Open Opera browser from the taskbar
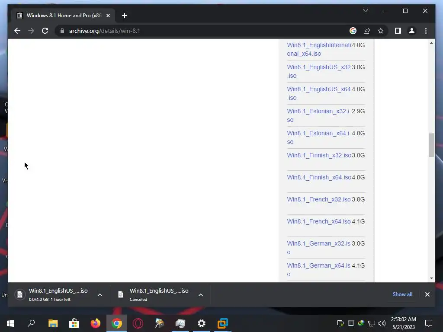The height and width of the screenshot is (332, 443). point(138,323)
